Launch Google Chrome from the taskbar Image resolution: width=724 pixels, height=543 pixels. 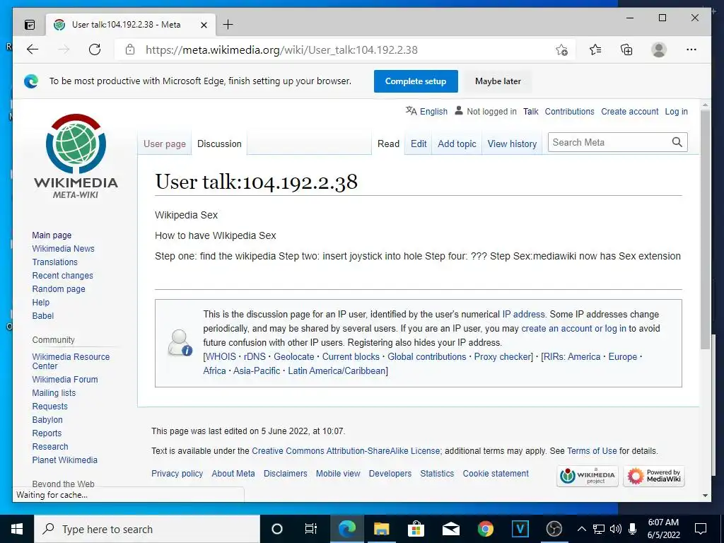tap(485, 529)
